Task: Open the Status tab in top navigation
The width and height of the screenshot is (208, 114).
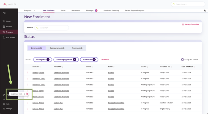Action: click(x=63, y=10)
